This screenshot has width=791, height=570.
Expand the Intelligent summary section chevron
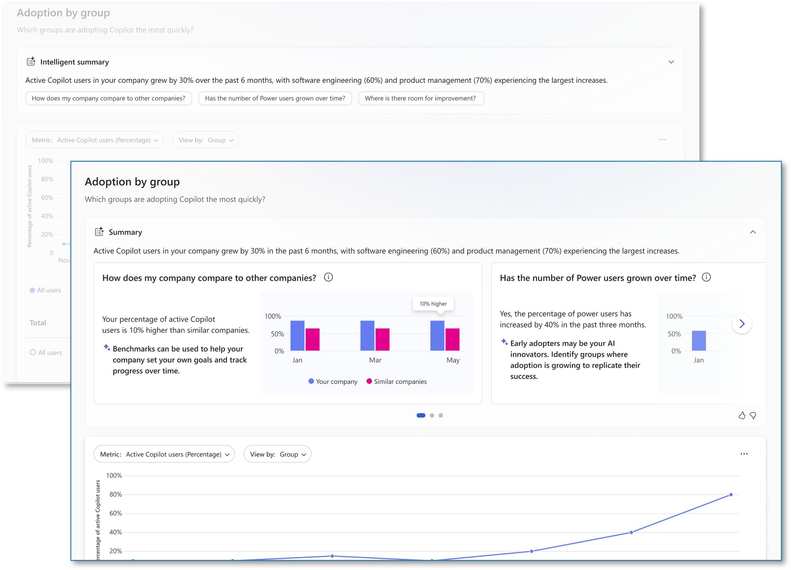pos(671,62)
